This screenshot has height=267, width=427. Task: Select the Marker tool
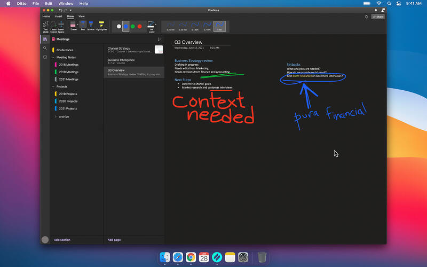[91, 26]
